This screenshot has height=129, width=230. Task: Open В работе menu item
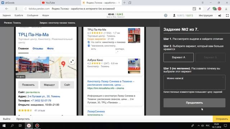[19, 15]
